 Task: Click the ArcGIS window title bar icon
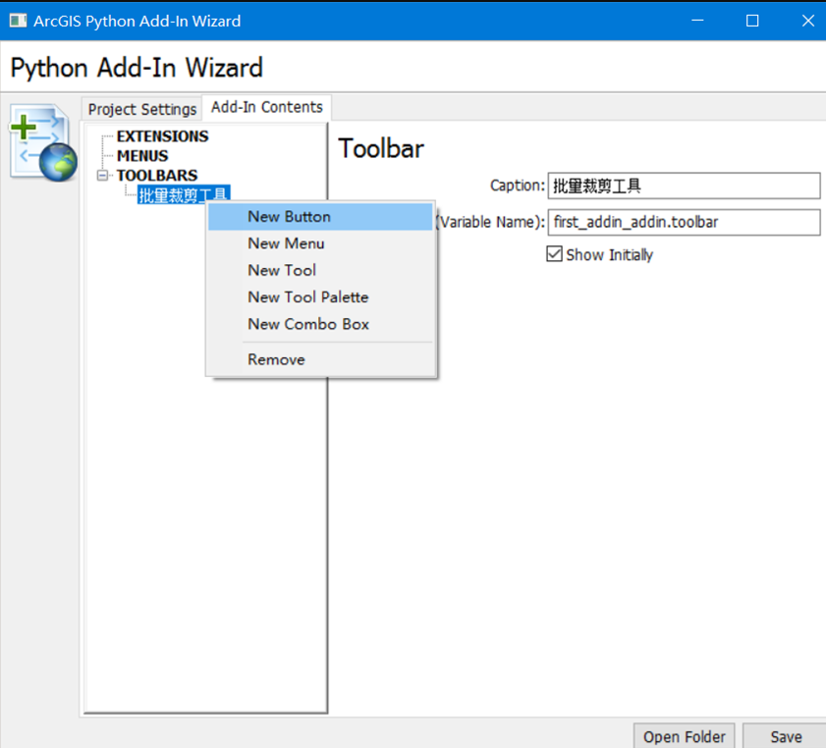tap(18, 21)
